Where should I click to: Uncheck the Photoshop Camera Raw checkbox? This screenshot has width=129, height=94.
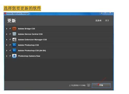tap(10, 56)
